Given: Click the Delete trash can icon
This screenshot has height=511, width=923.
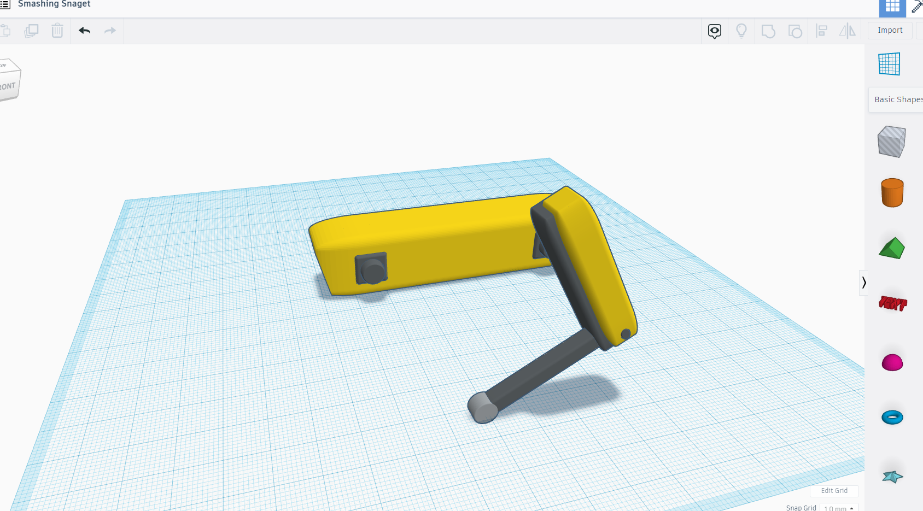Looking at the screenshot, I should (57, 31).
